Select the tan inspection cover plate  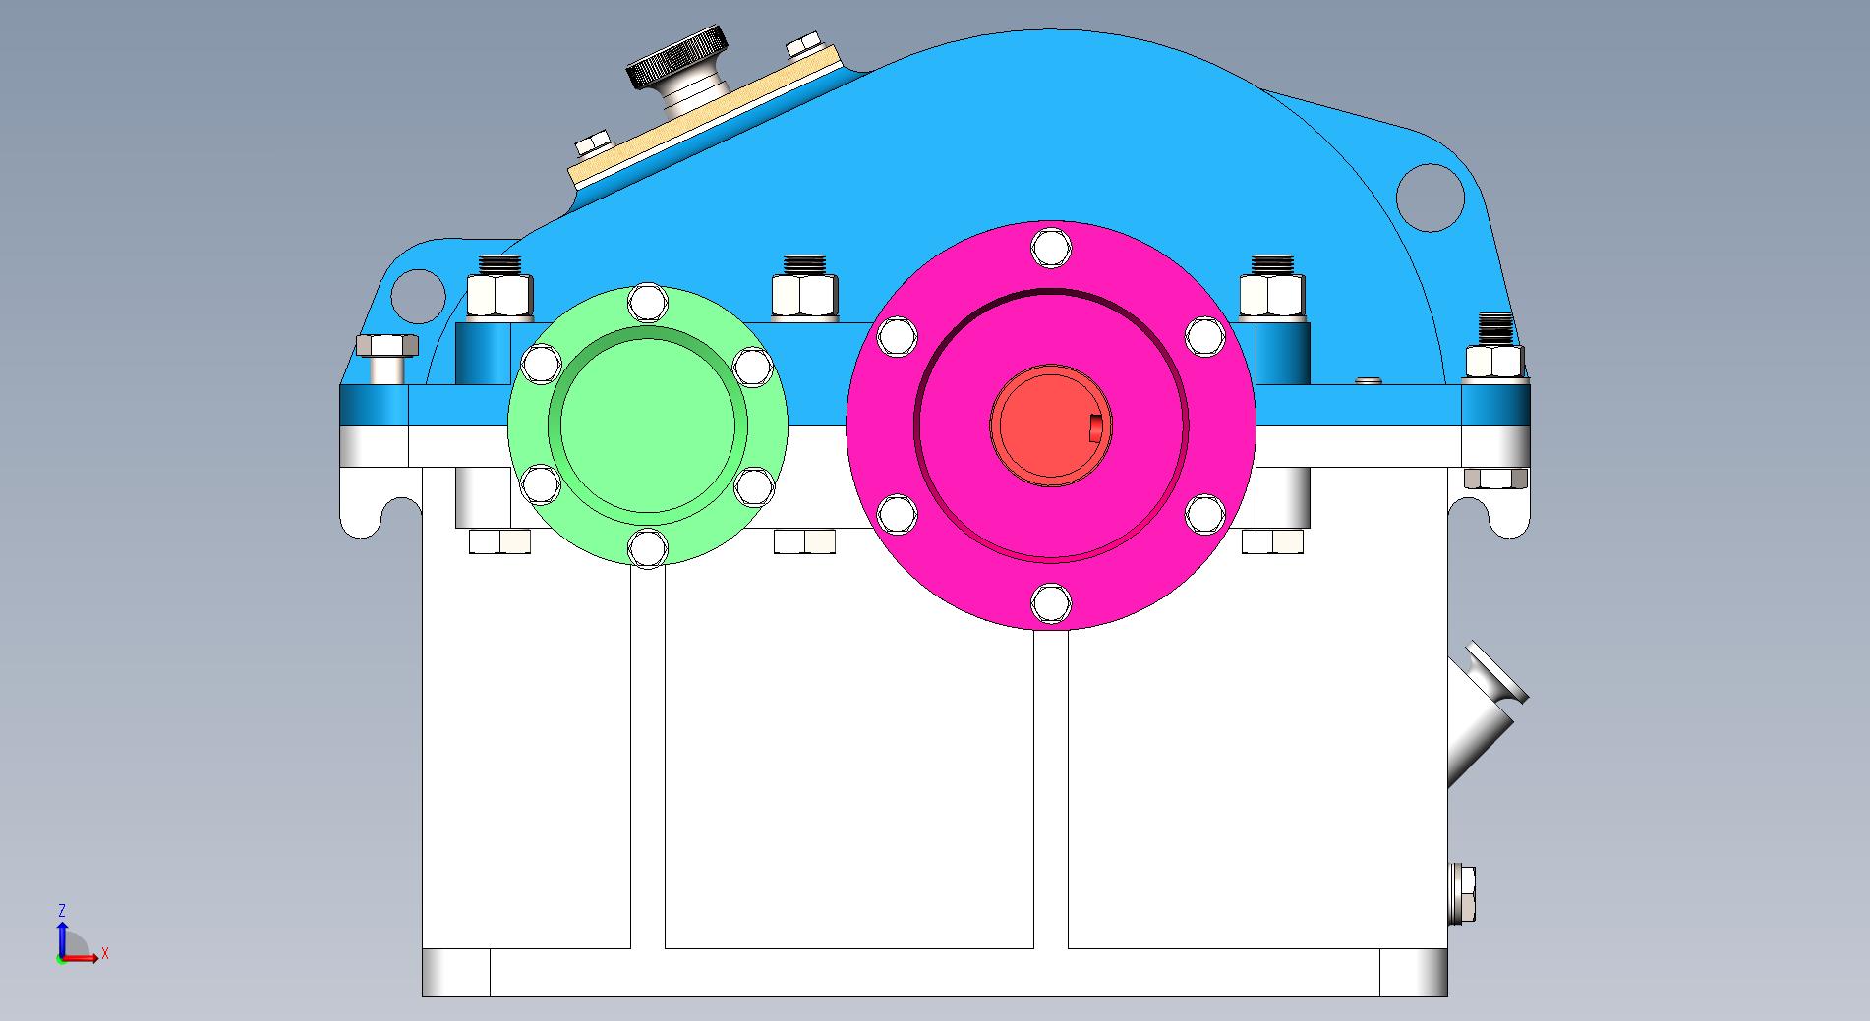coord(705,116)
